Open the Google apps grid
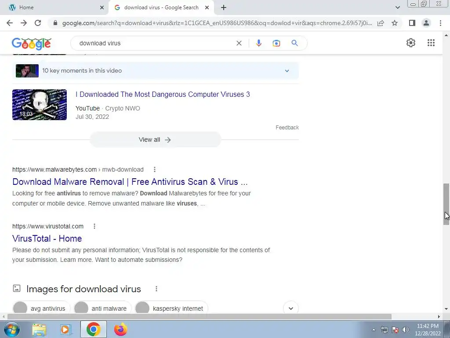 coord(431,43)
